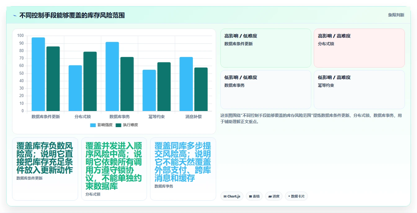Image resolution: width=417 pixels, height=213 pixels.
Task: Click the chart title 不同控制手段能够覆盖的库存风险范围
Action: pyautogui.click(x=72, y=16)
